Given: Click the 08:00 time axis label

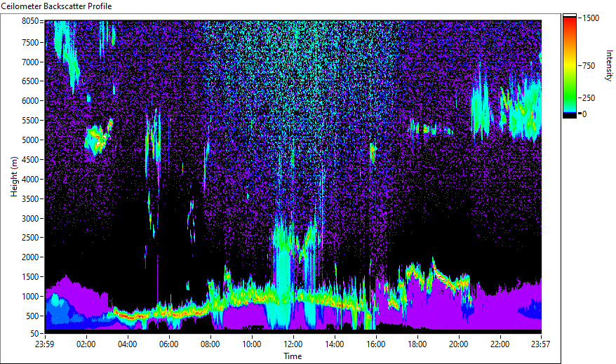Looking at the screenshot, I should pyautogui.click(x=210, y=344).
